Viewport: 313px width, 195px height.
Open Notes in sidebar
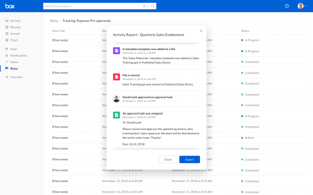[14, 62]
